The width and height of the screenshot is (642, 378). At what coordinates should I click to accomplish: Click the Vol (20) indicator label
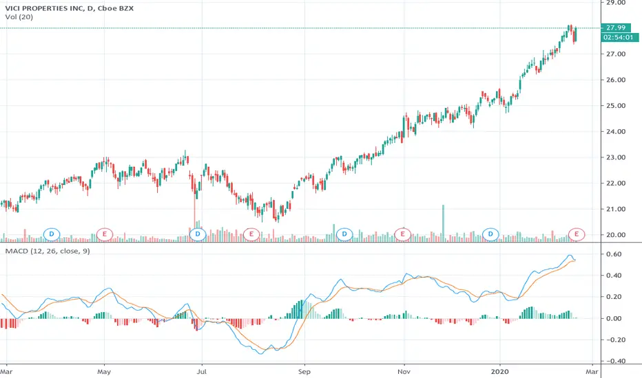19,17
